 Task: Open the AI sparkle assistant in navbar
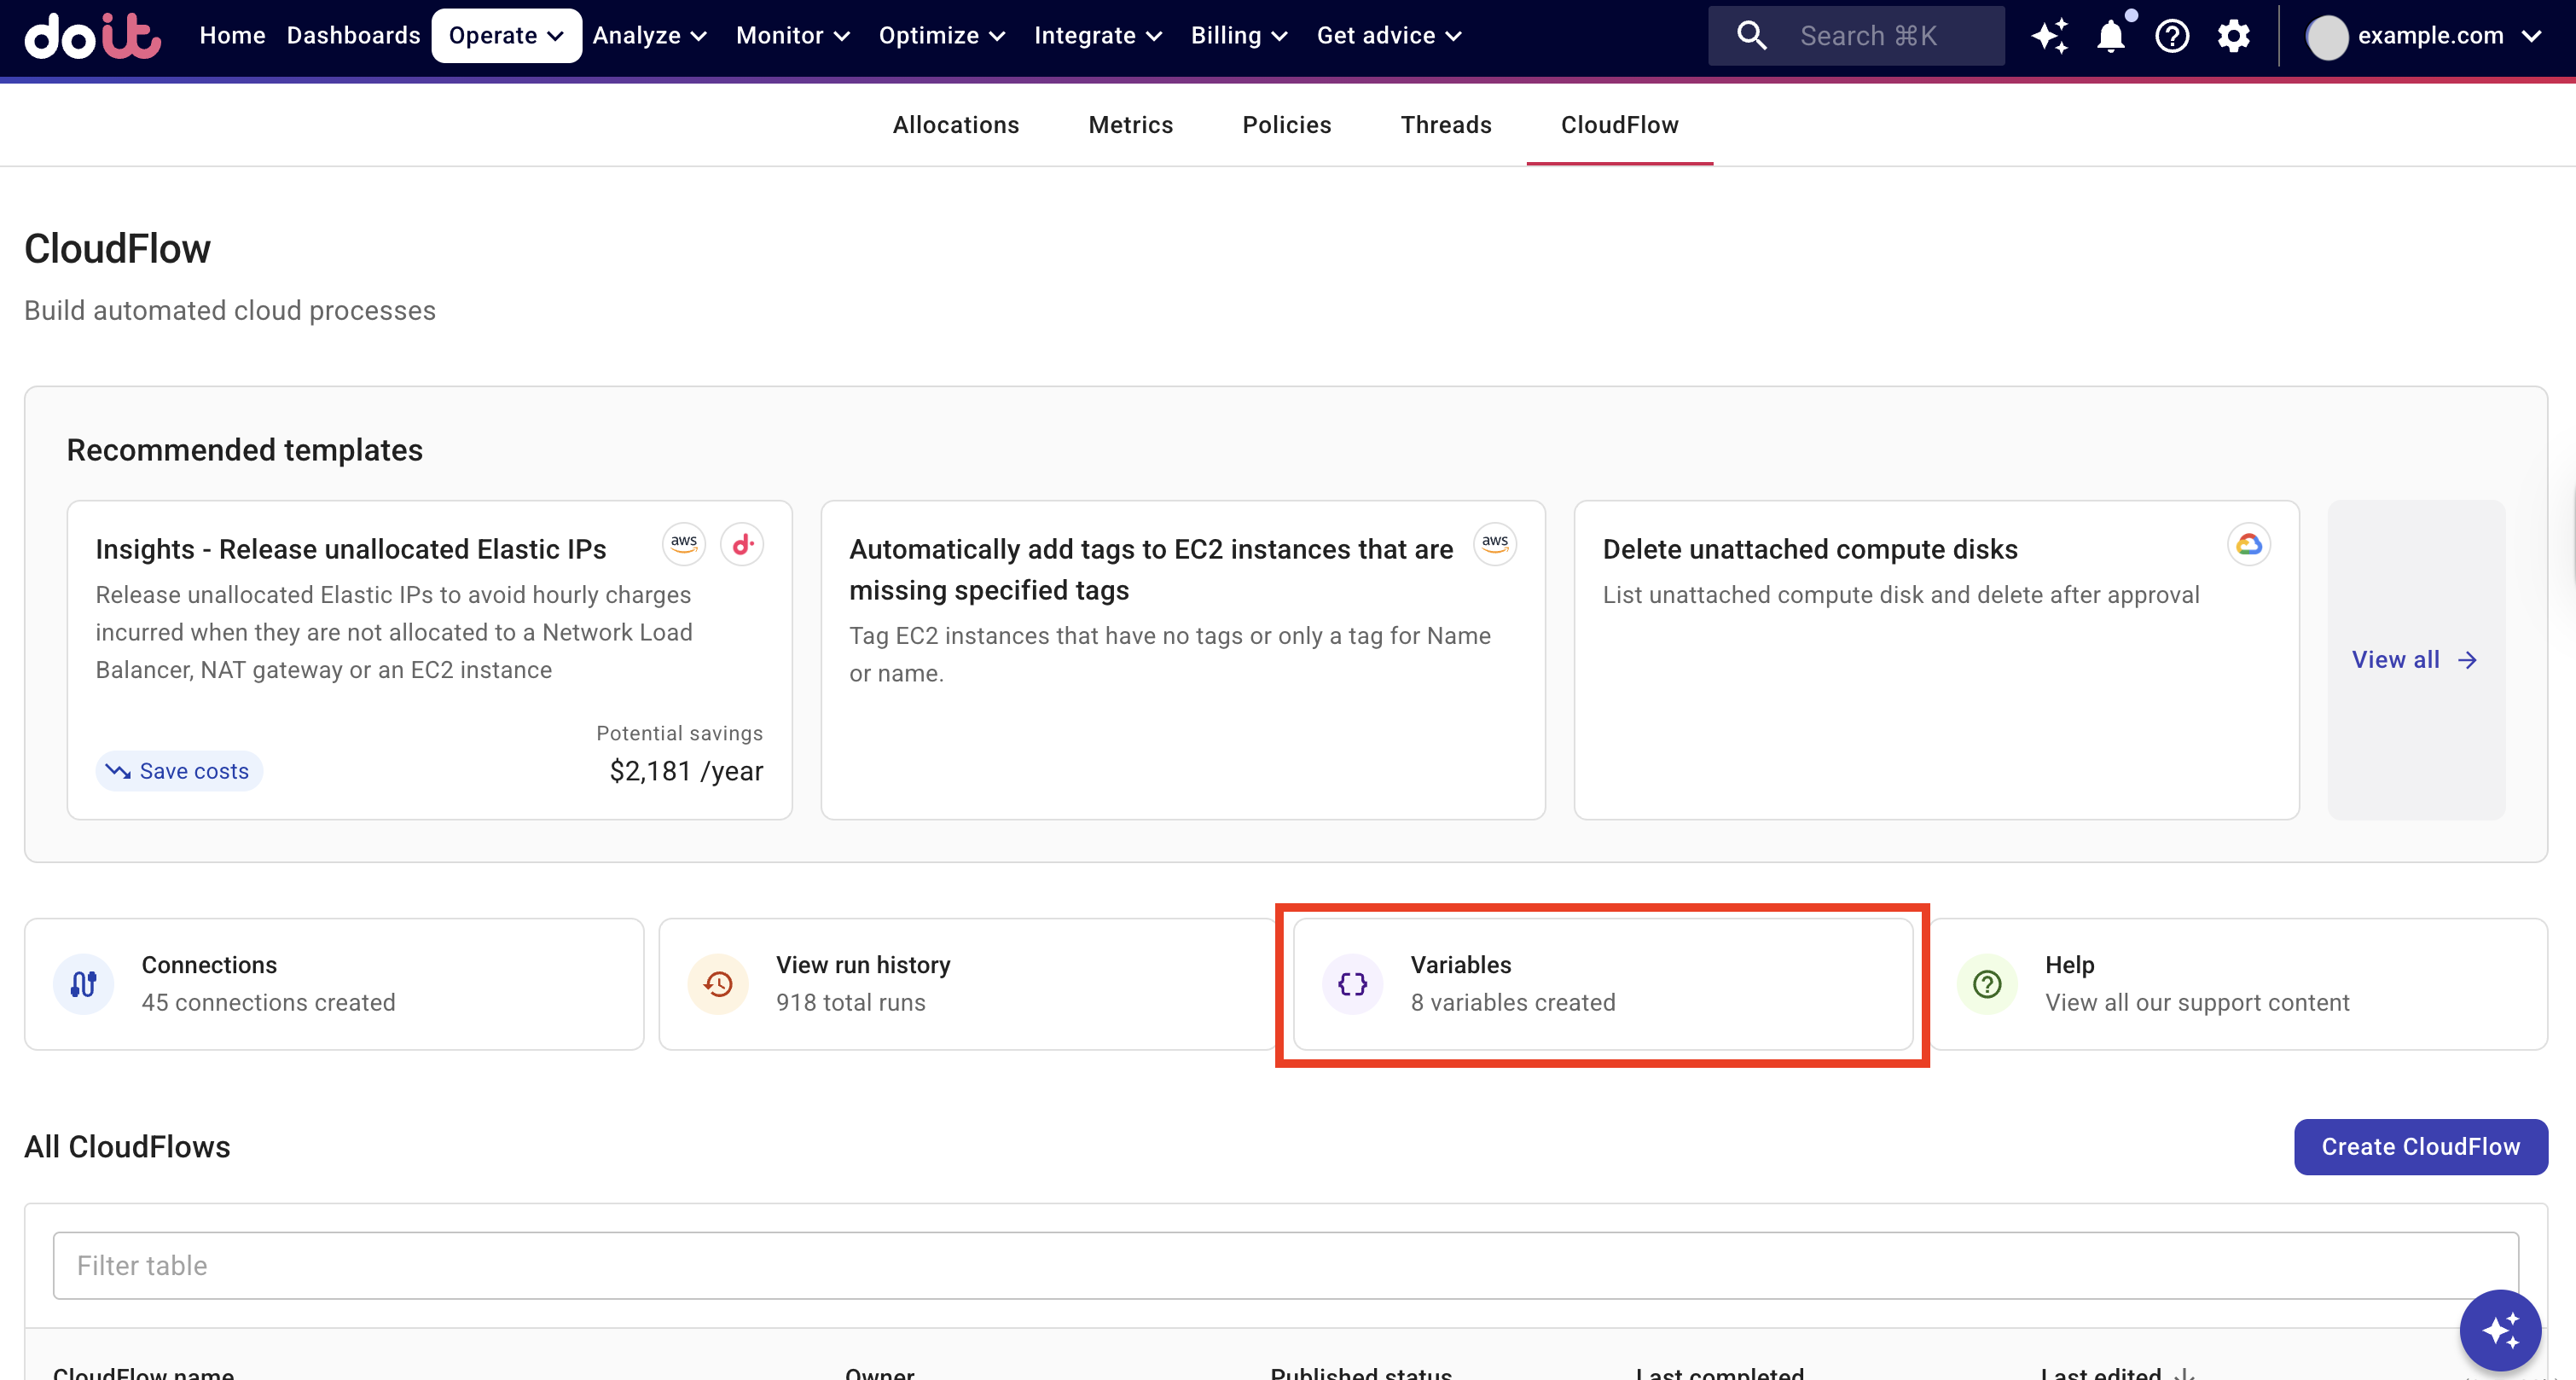click(x=2049, y=36)
